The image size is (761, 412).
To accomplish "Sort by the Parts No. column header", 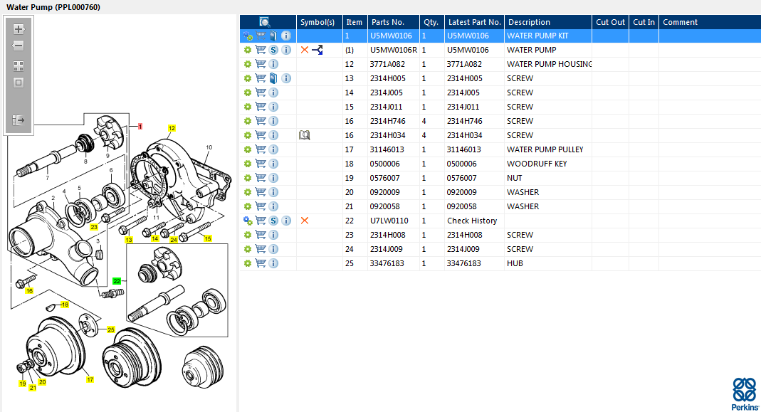I will point(394,22).
